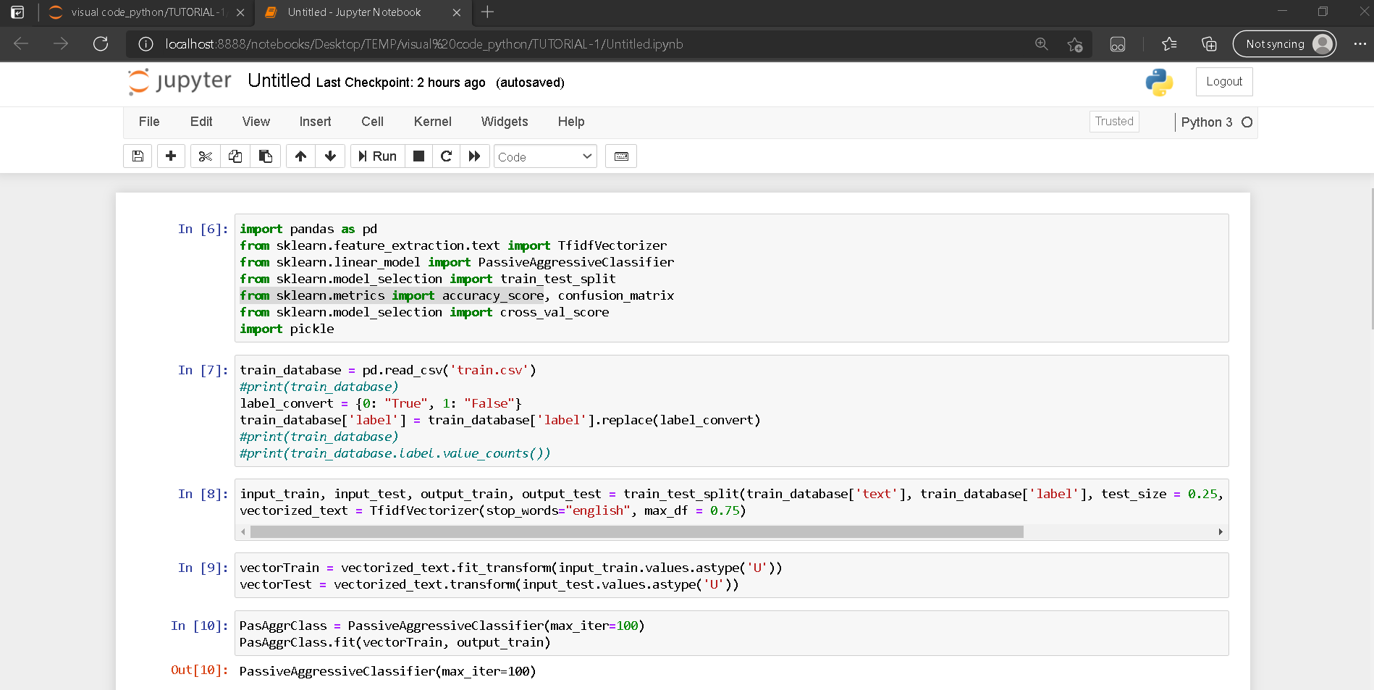View site information icon in address bar
The width and height of the screenshot is (1374, 690).
click(x=146, y=44)
